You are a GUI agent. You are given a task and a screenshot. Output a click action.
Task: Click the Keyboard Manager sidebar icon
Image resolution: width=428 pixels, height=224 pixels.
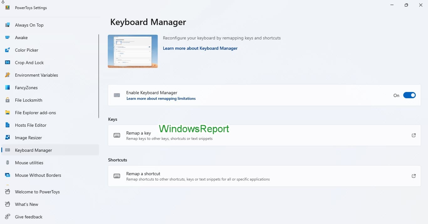click(x=8, y=150)
